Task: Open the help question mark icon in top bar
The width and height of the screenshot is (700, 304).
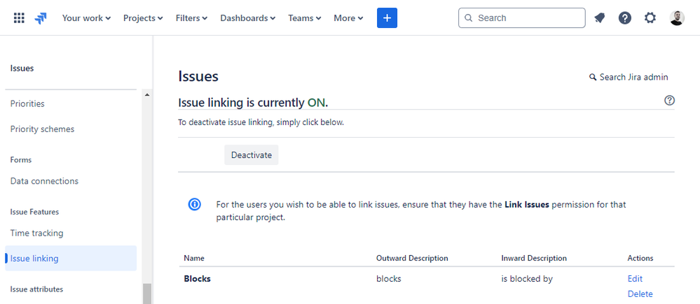Action: pos(625,18)
